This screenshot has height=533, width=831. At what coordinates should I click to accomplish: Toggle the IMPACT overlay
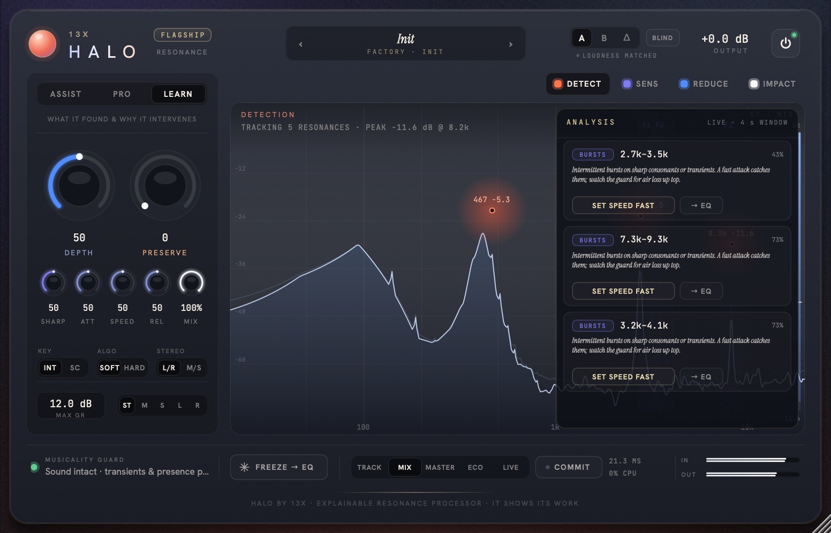(773, 84)
